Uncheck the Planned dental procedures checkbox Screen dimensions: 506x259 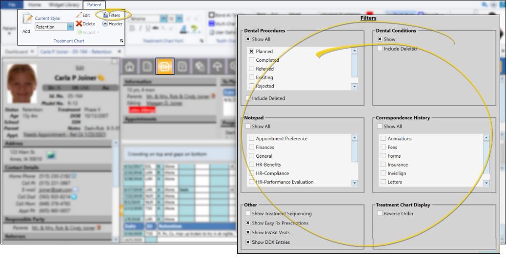251,51
